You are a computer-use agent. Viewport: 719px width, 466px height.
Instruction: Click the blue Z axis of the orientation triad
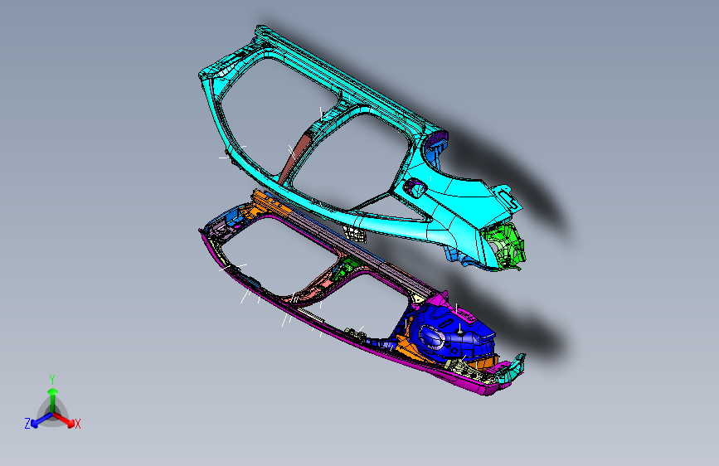coord(41,420)
